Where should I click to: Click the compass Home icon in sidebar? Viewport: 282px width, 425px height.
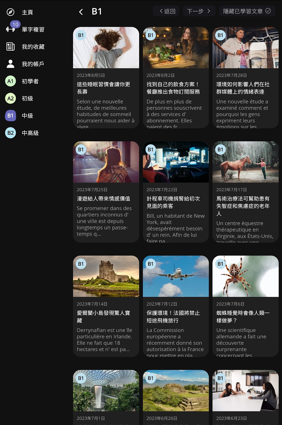pos(10,12)
